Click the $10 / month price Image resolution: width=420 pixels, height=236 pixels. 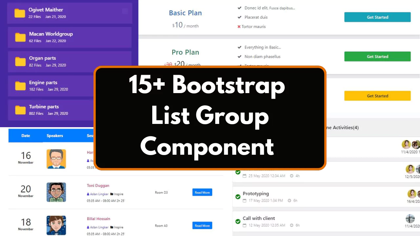tap(185, 25)
